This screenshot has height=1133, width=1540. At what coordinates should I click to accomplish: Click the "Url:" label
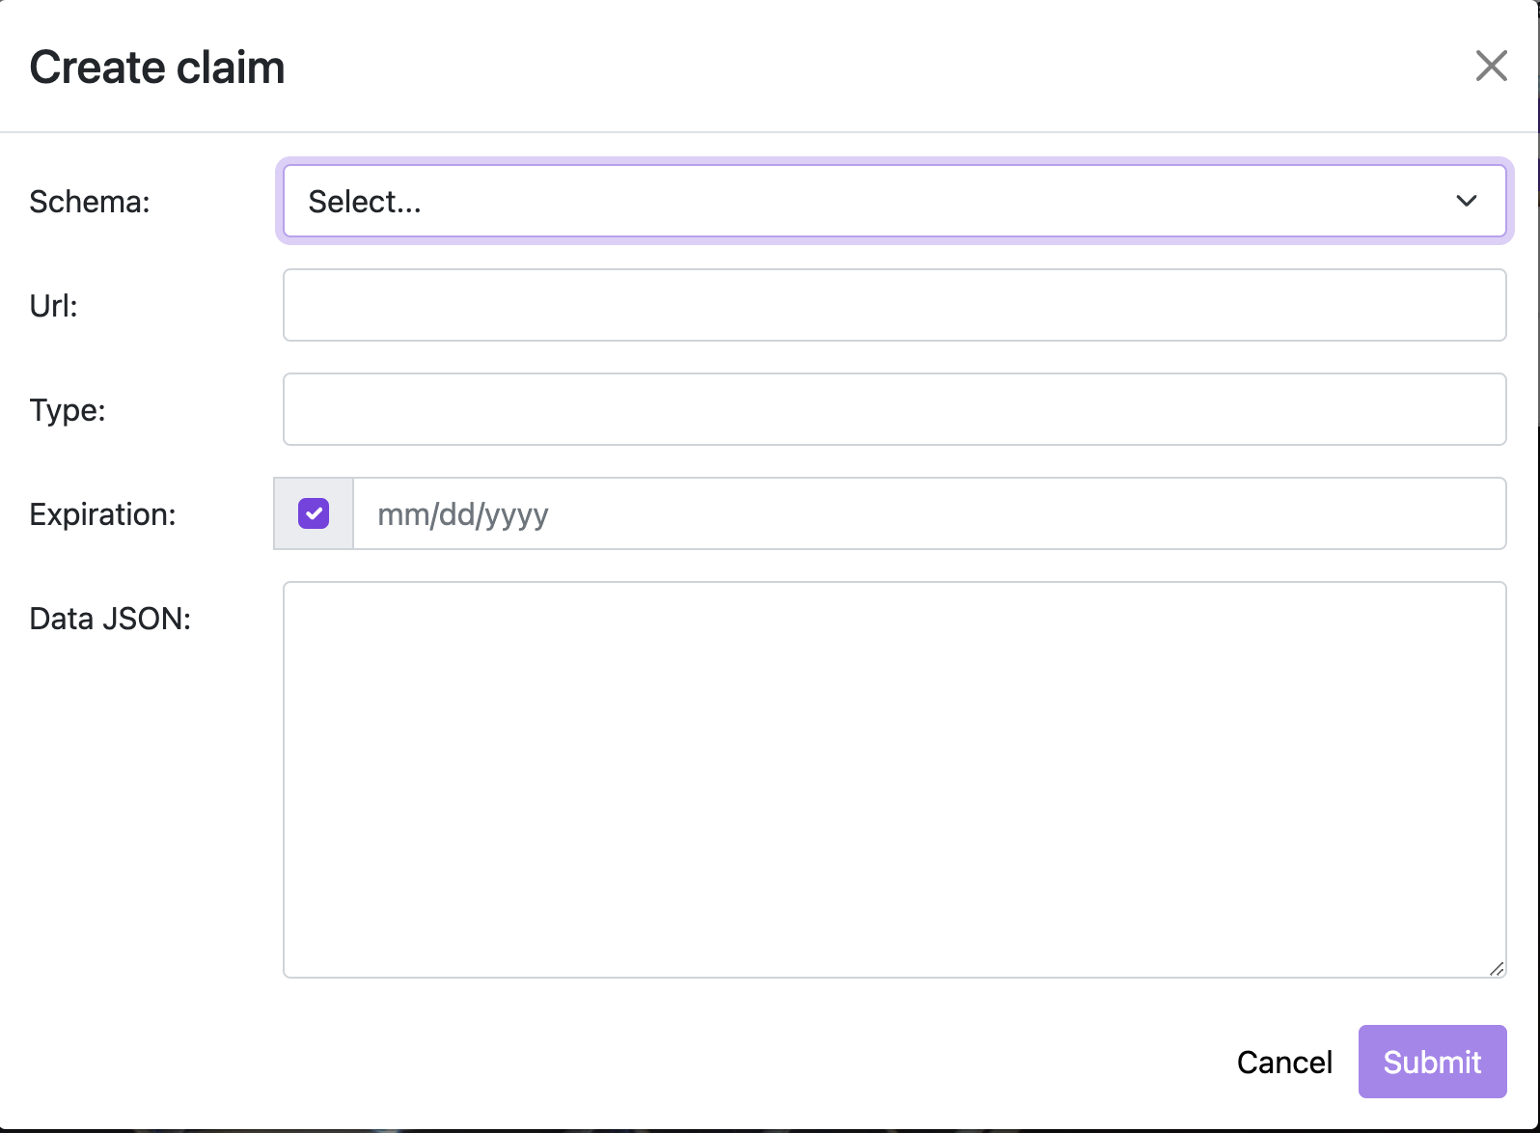[53, 305]
